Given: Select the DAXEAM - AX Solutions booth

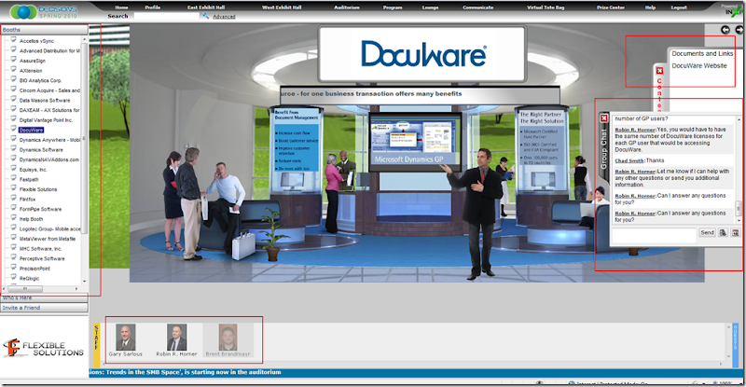Looking at the screenshot, I should pyautogui.click(x=49, y=110).
